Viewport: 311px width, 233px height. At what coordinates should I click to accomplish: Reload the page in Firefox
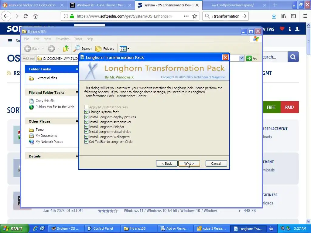(x=26, y=16)
